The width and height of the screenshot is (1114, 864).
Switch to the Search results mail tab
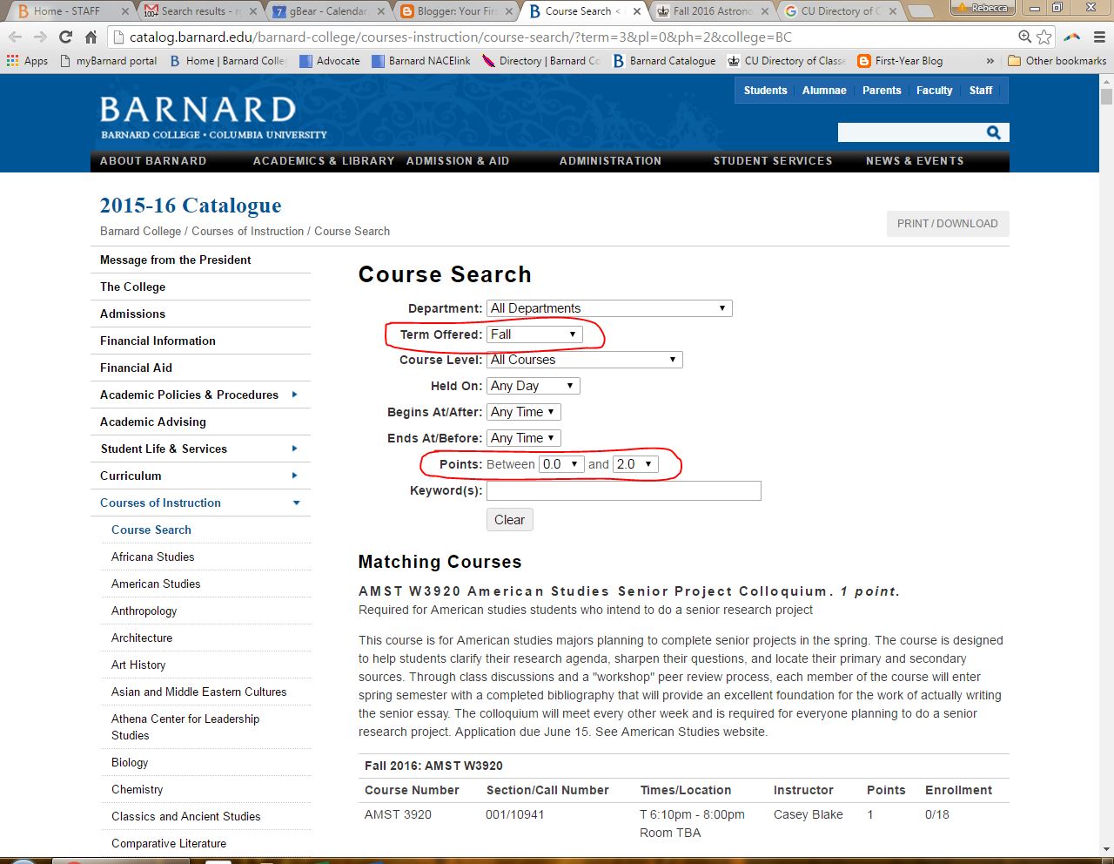coord(200,11)
